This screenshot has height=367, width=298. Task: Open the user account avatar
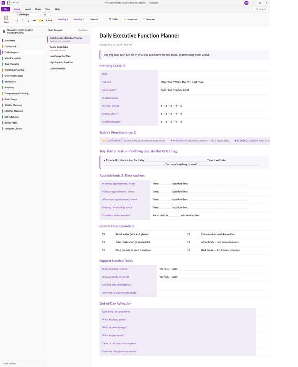pos(246,3)
